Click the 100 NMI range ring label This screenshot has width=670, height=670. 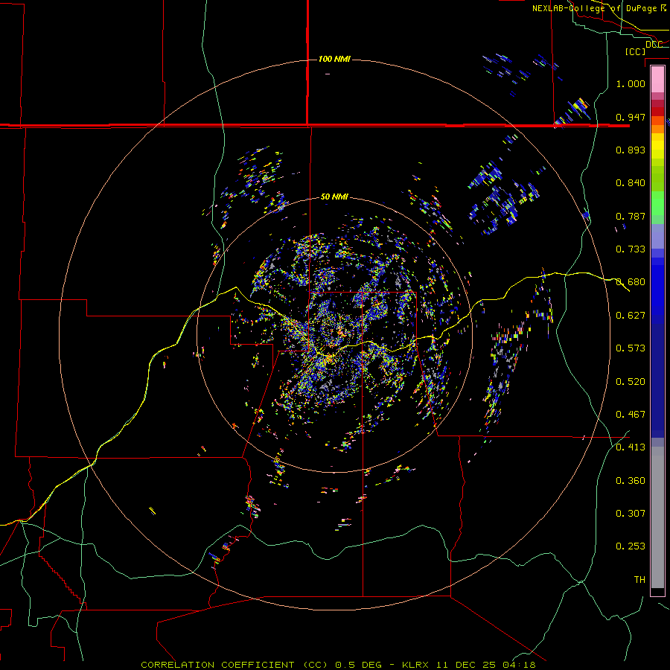pyautogui.click(x=334, y=59)
